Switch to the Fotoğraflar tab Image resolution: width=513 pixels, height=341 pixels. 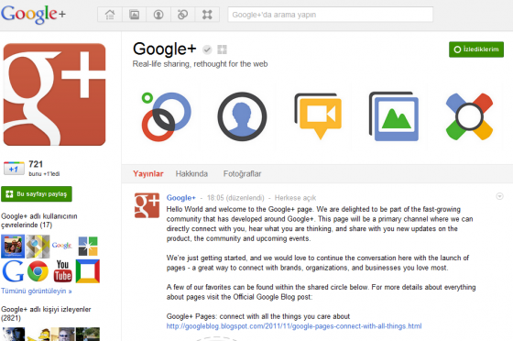(x=242, y=174)
